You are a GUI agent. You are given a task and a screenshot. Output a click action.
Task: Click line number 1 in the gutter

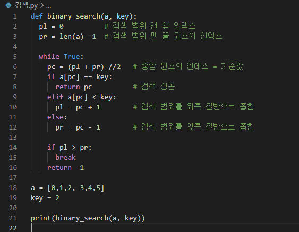15,16
